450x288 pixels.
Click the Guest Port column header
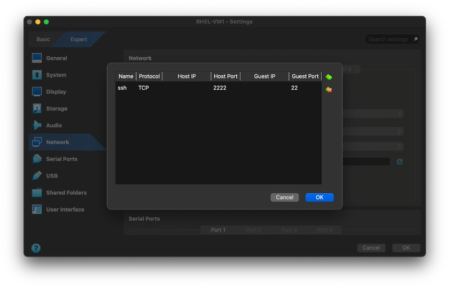305,76
